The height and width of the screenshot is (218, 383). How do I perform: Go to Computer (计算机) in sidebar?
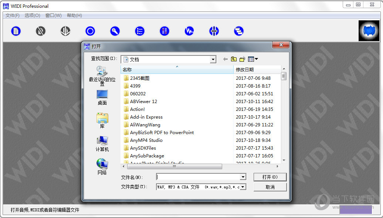(x=102, y=144)
